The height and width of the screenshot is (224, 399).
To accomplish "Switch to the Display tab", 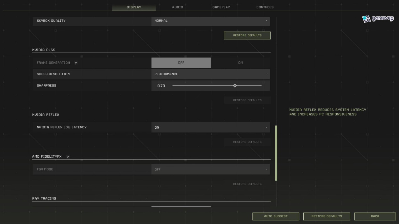I will tap(134, 7).
